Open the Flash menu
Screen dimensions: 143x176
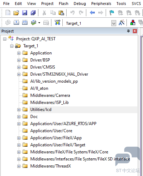pos(63,4)
